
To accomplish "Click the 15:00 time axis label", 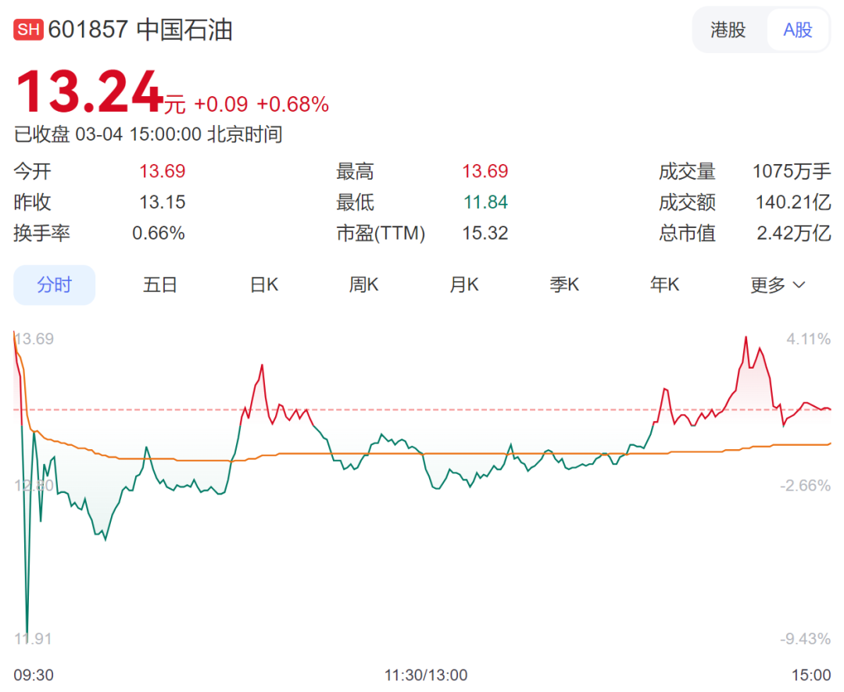I will point(810,675).
